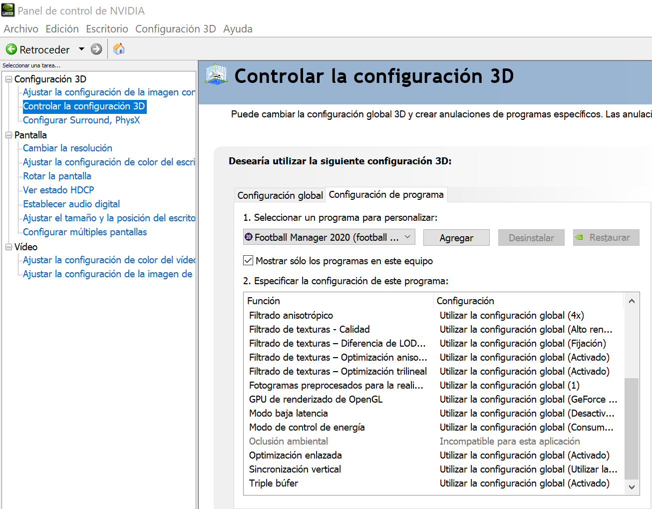Open the Archivo menu
The image size is (652, 509).
21,29
